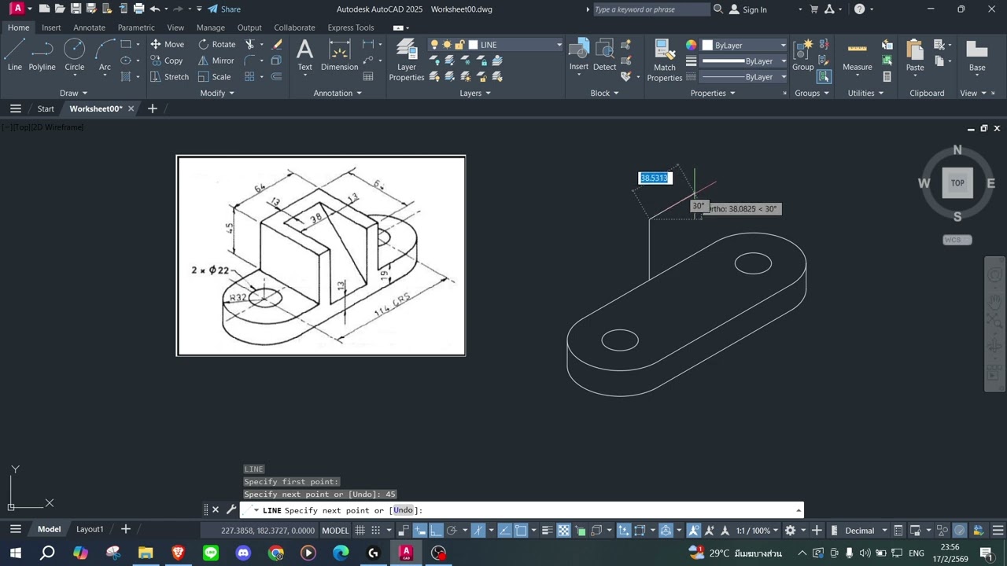Select the Trim scissors tool
This screenshot has width=1007, height=566.
pyautogui.click(x=250, y=45)
